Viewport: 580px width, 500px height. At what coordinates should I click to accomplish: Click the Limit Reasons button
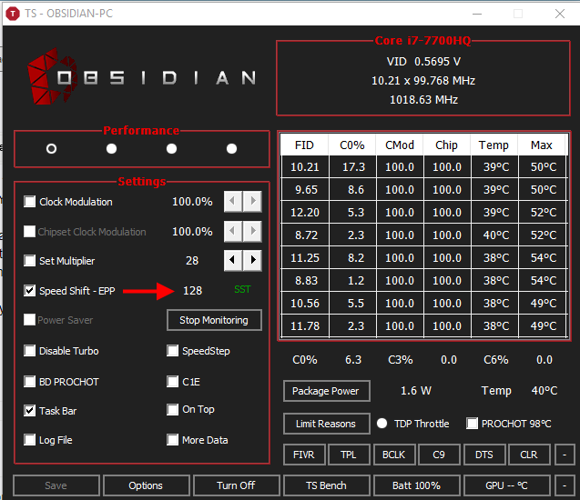[x=326, y=424]
